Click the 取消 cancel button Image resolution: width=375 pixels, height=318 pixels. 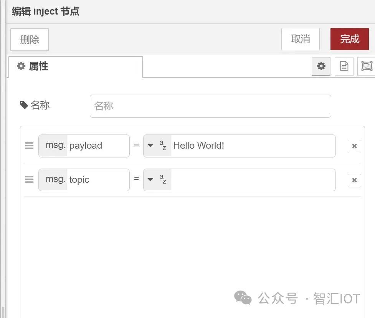pyautogui.click(x=301, y=39)
